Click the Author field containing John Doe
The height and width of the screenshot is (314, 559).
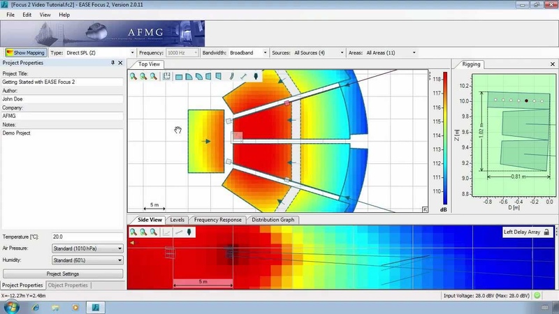pos(62,99)
